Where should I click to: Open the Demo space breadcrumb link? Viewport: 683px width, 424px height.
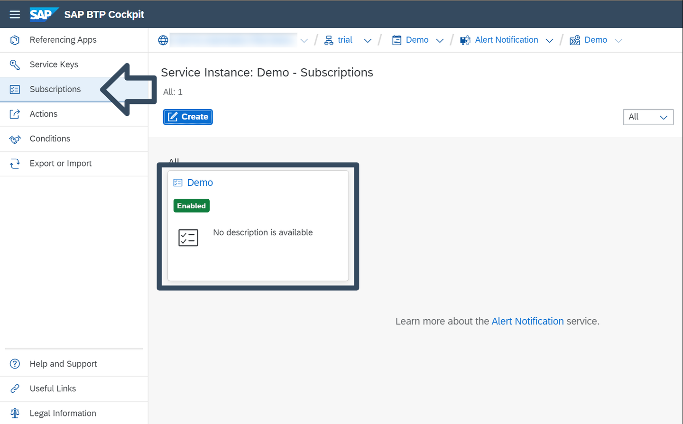(x=417, y=40)
